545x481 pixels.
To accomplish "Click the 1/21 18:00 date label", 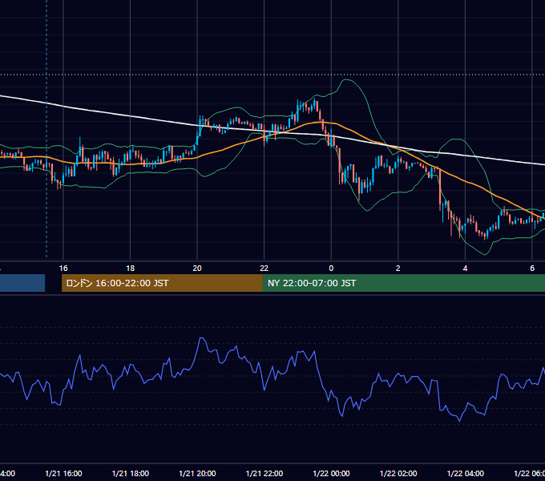I will pos(131,474).
